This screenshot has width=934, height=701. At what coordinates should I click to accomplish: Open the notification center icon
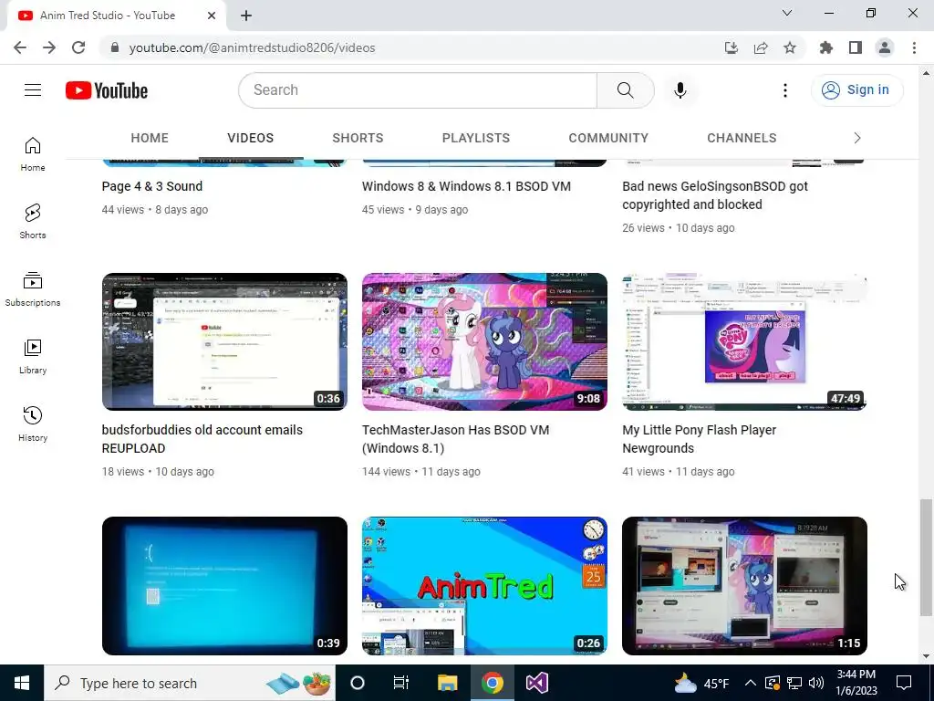(904, 683)
